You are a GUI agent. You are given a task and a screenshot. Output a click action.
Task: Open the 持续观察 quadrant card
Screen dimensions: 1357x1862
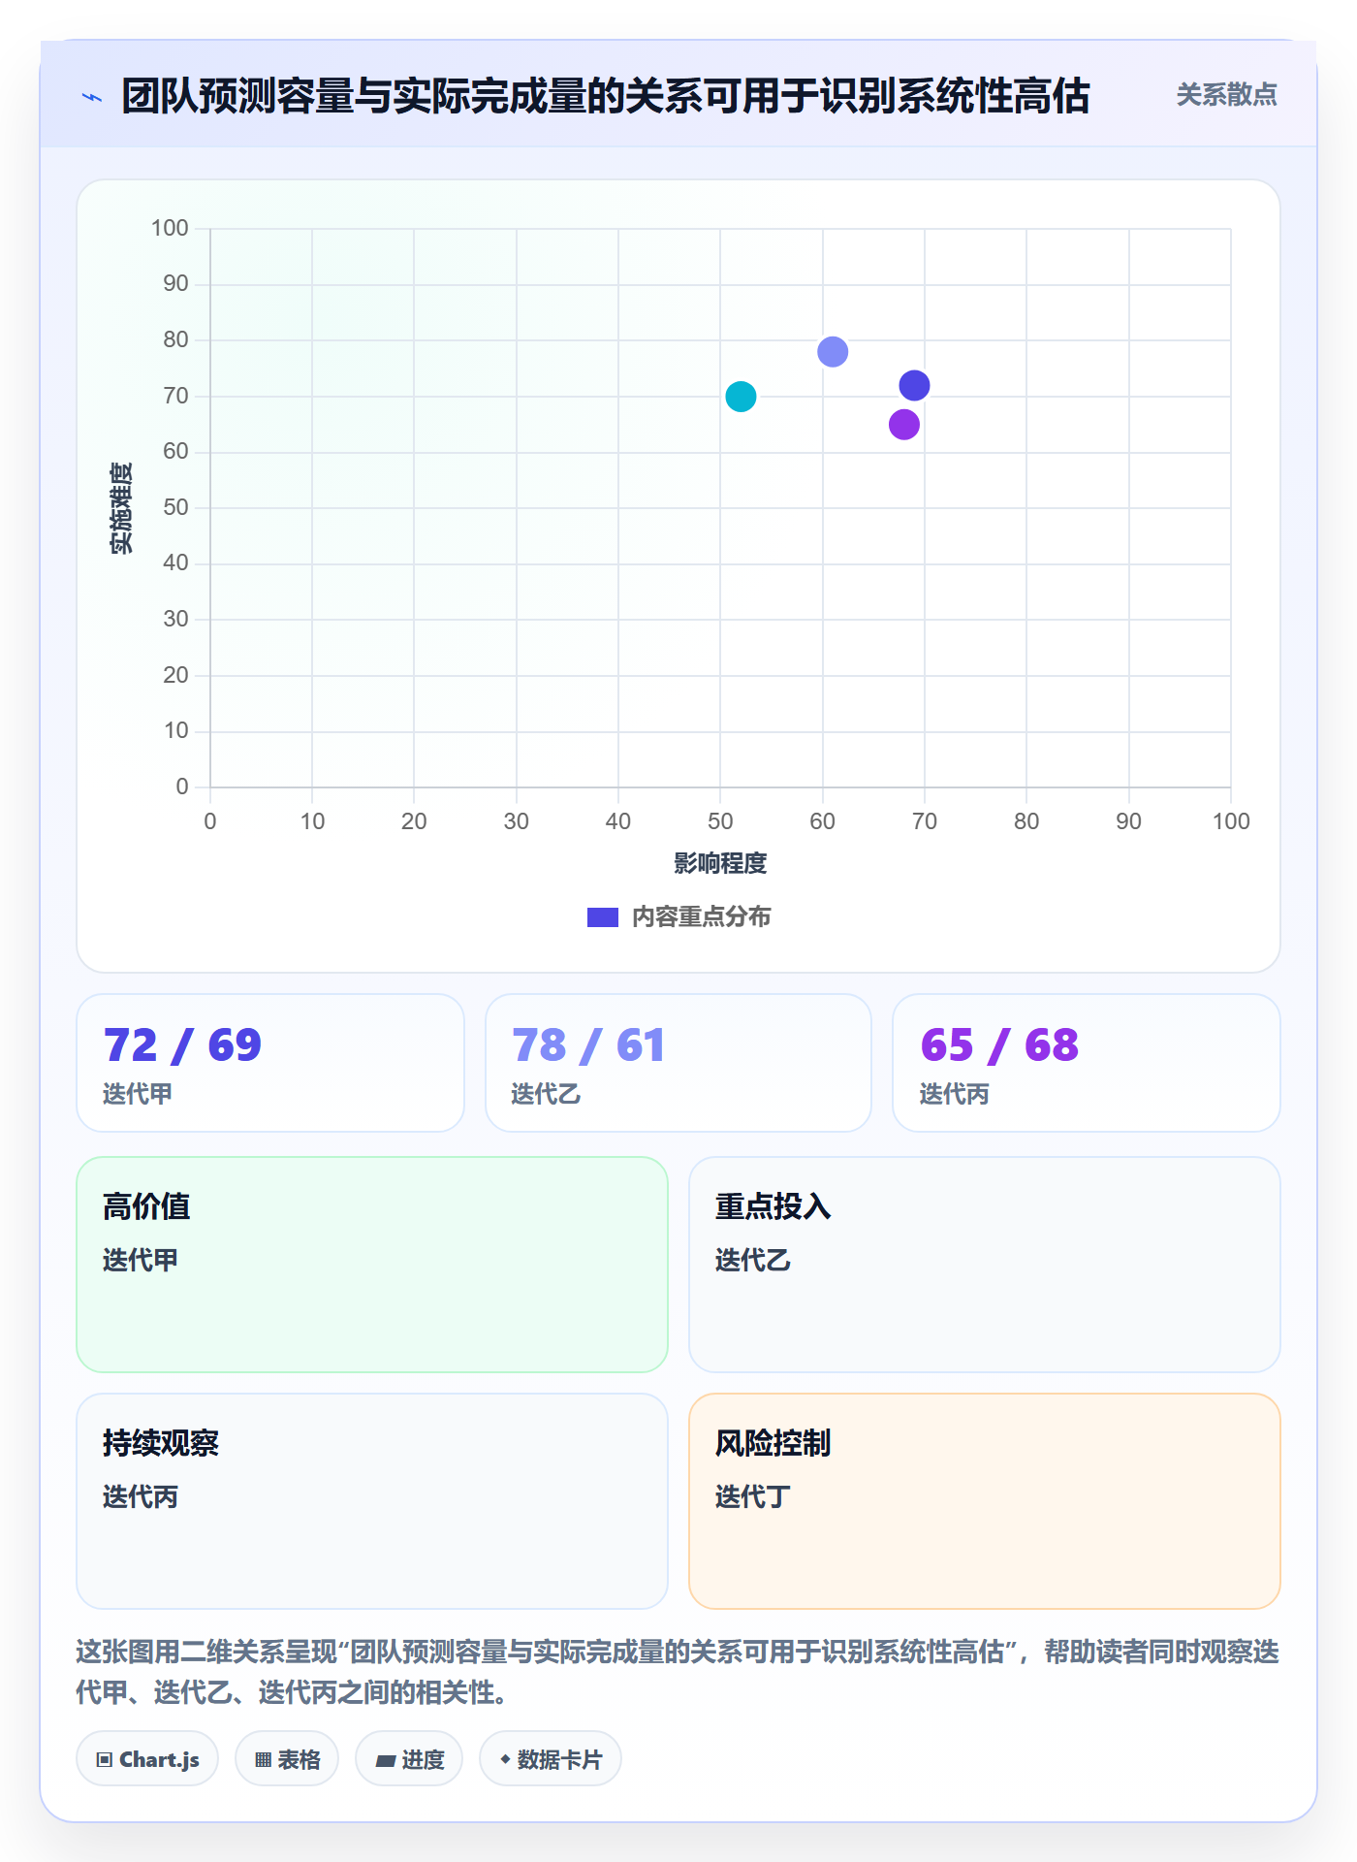[372, 1501]
